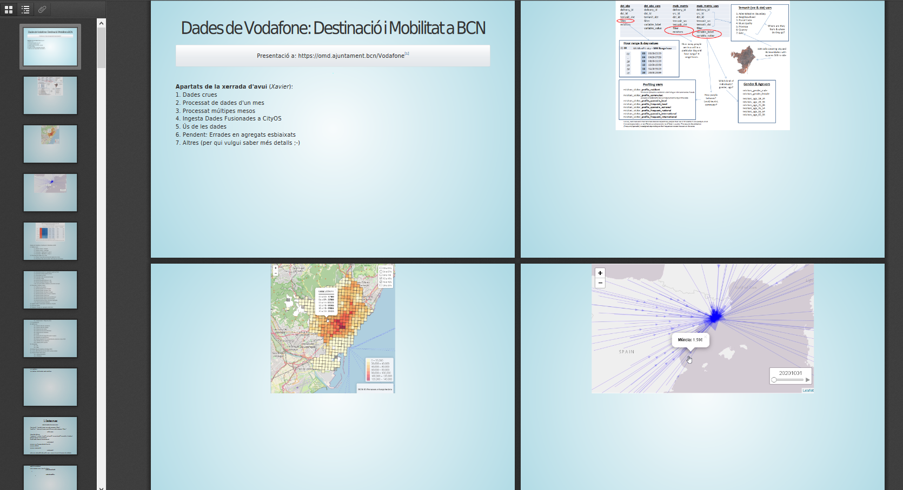Image resolution: width=903 pixels, height=490 pixels.
Task: Zoom out on the Múrcia flow map
Action: (600, 283)
